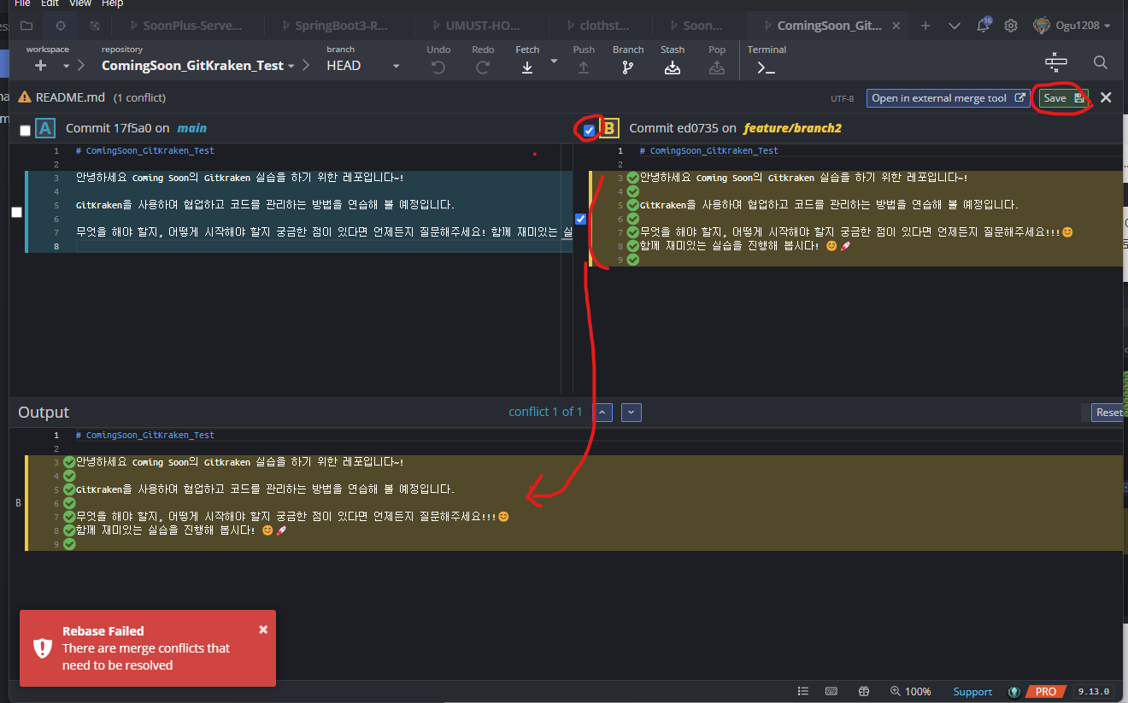Click the GitKraken logo in status bar

(x=1014, y=691)
